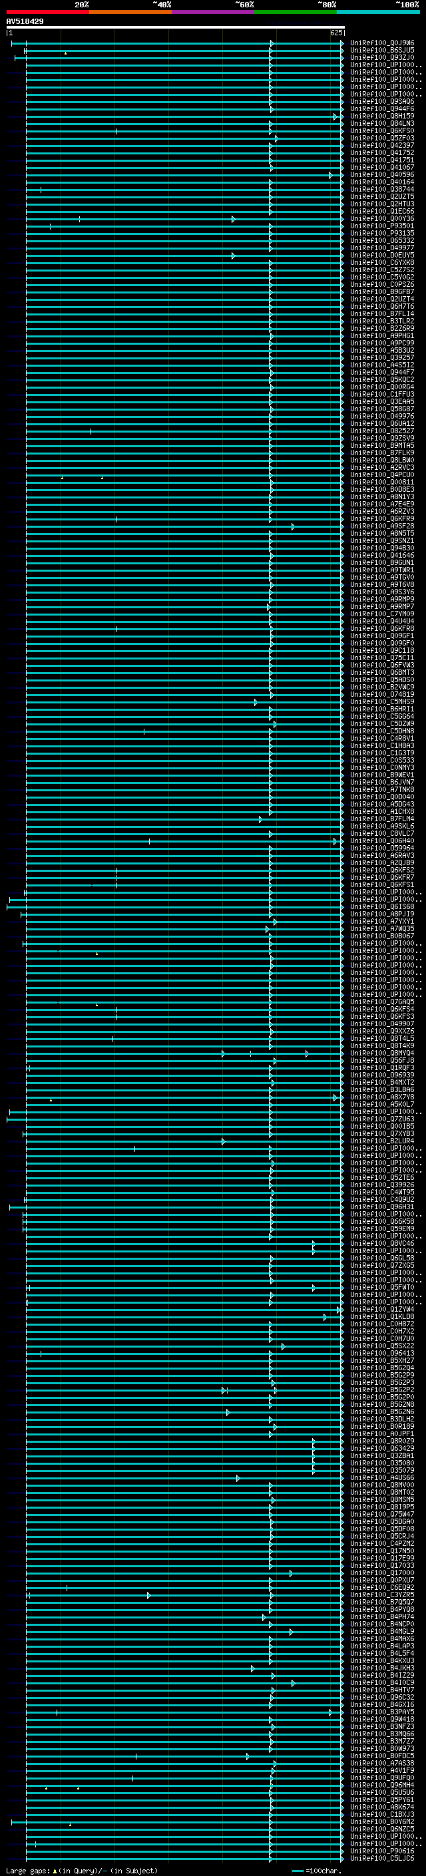This screenshot has height=1876, width=426.
Task: Select label UniRef100_C6YXK8
Action: tap(381, 262)
